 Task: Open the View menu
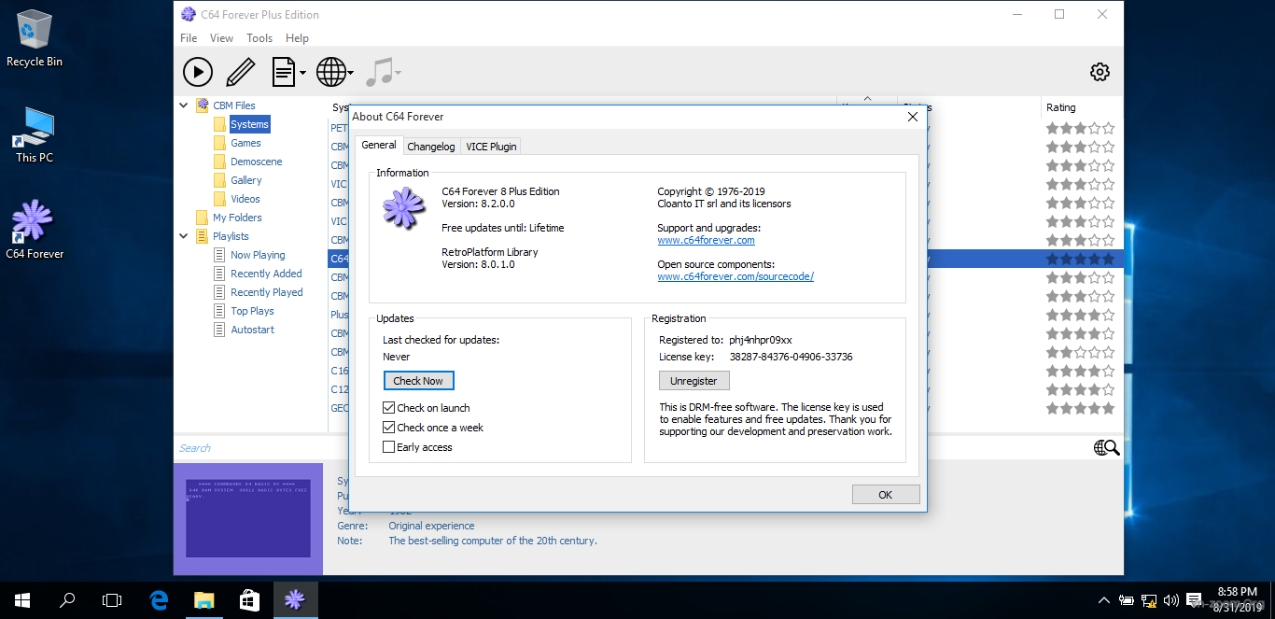[222, 38]
